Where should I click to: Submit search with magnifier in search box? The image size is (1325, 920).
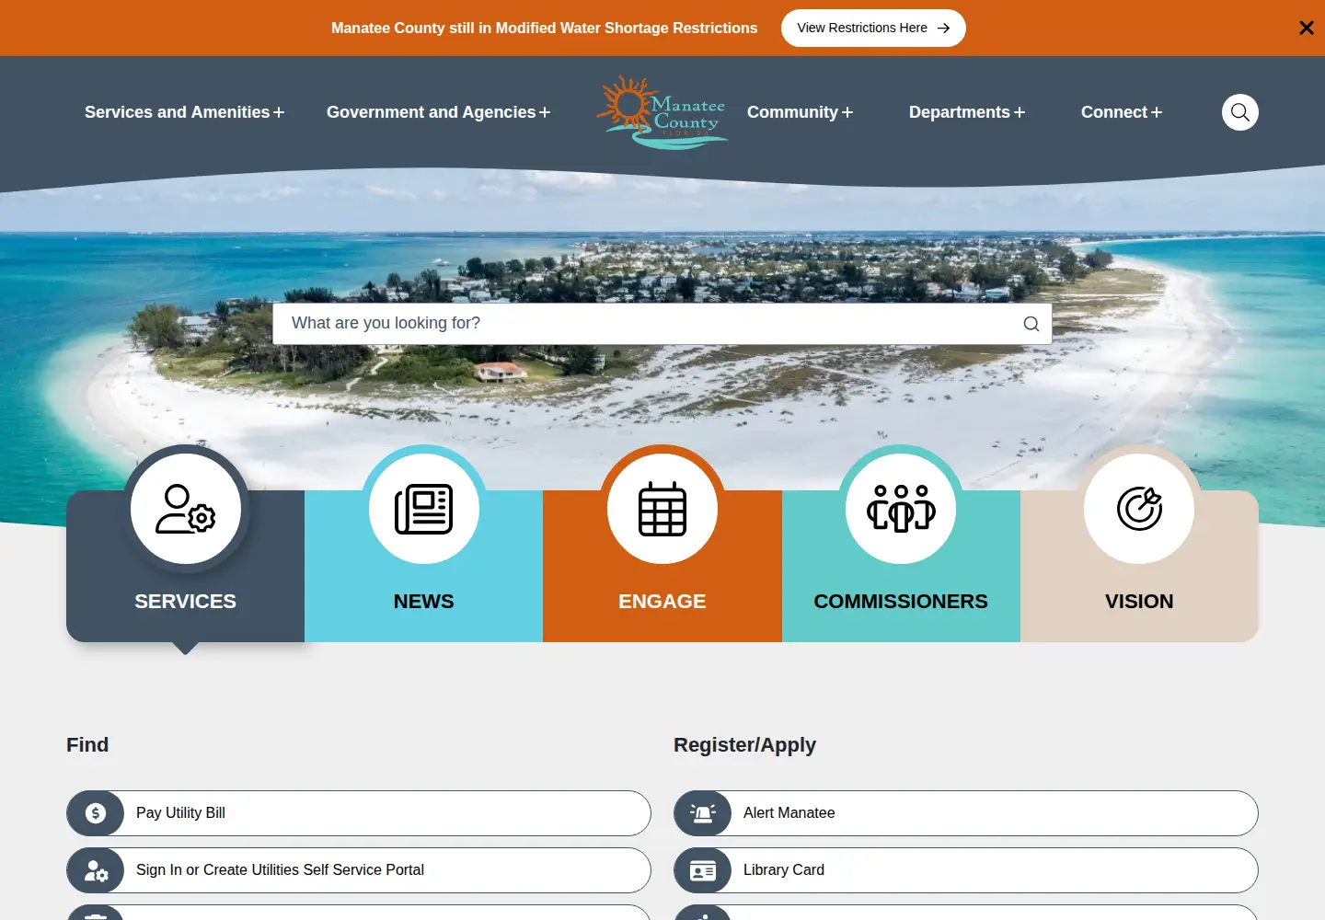(1031, 324)
